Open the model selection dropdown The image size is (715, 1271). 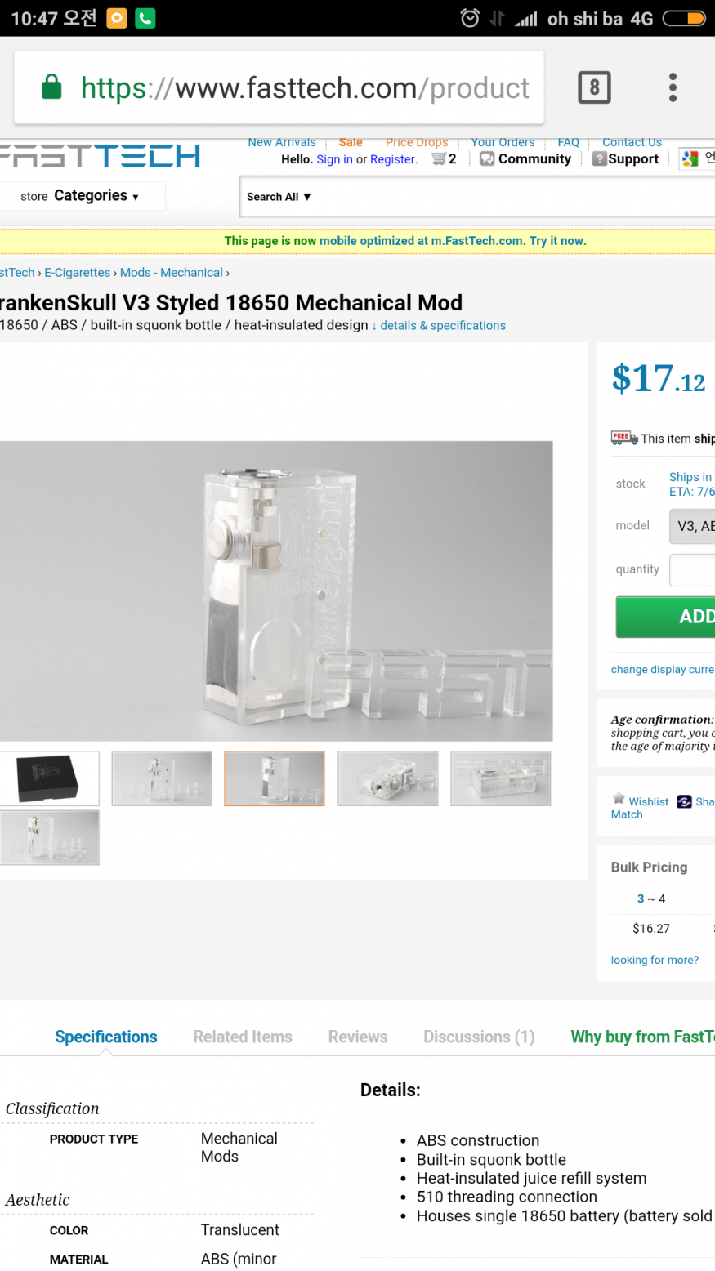pyautogui.click(x=693, y=526)
